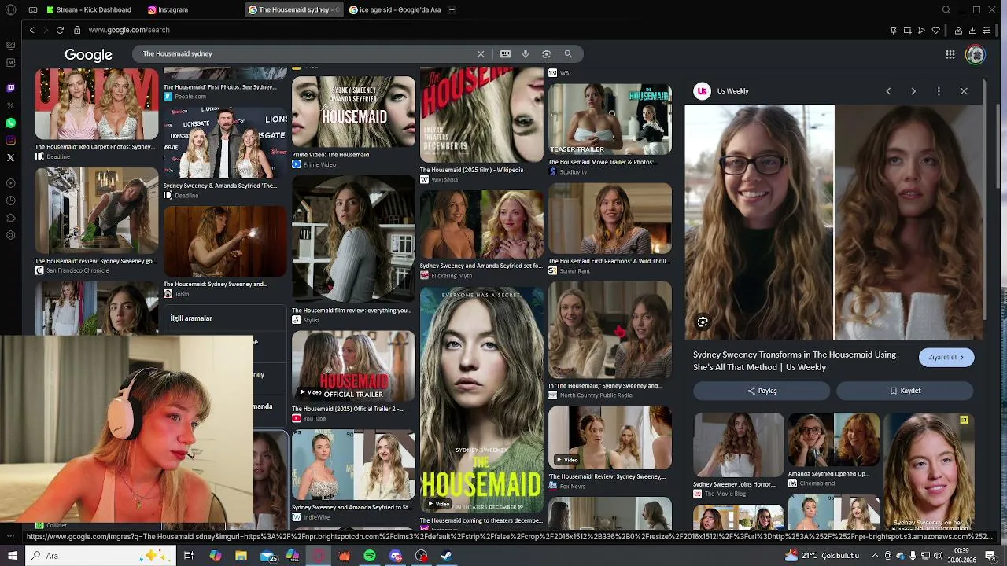The height and width of the screenshot is (566, 1007).
Task: Open sidebar settings gear icon
Action: (10, 235)
